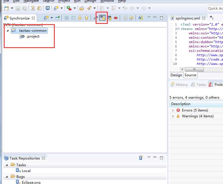This screenshot has width=223, height=184.
Task: Open the Search menu
Action: (48, 1)
